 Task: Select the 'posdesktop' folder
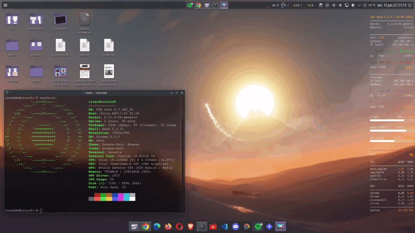point(36,22)
